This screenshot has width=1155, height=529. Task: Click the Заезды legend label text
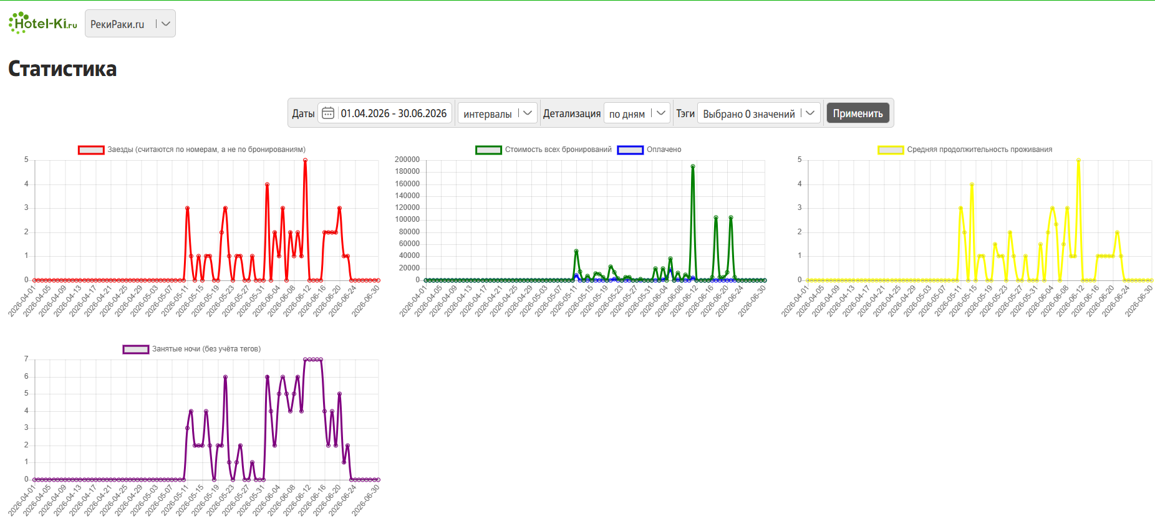pos(206,150)
